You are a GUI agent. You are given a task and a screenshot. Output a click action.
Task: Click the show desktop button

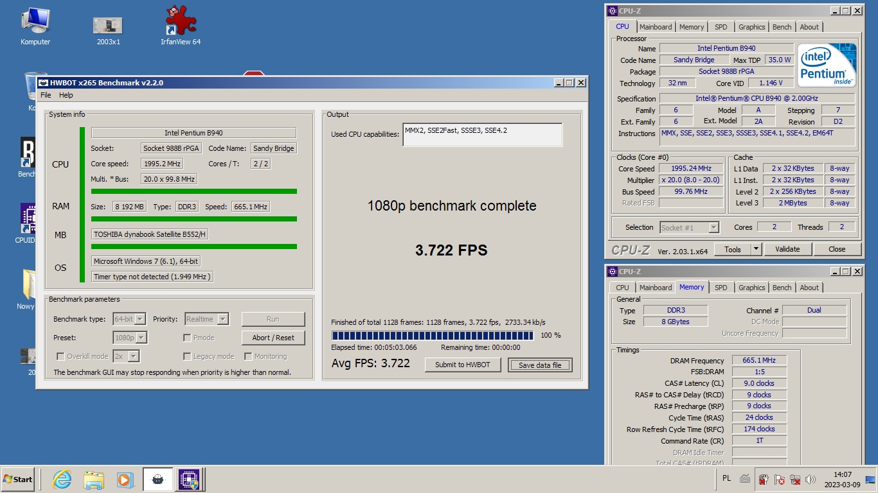click(871, 479)
